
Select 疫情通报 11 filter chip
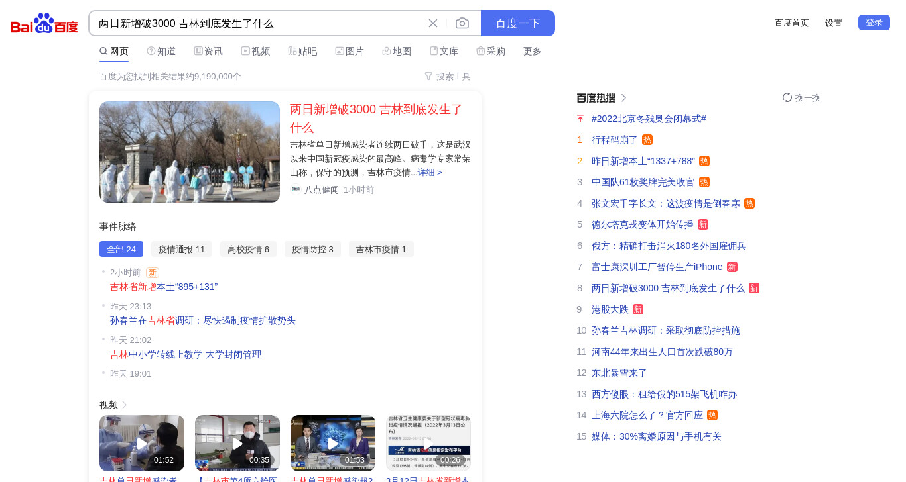point(182,249)
